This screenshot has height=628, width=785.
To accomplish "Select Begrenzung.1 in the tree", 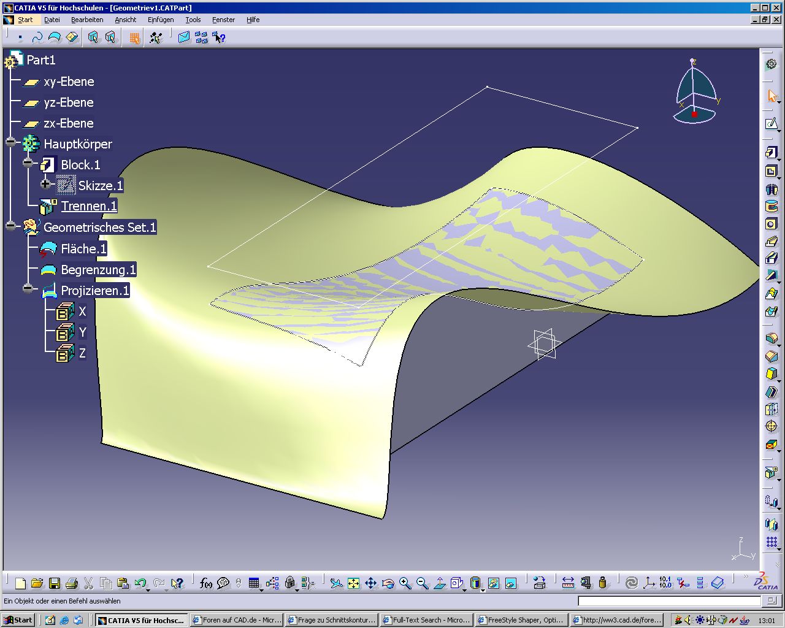I will point(98,269).
